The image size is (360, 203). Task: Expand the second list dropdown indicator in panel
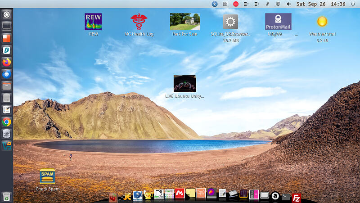(256, 4)
